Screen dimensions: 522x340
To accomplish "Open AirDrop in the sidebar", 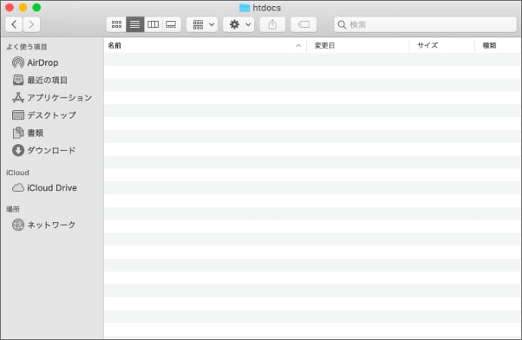I will tap(42, 63).
